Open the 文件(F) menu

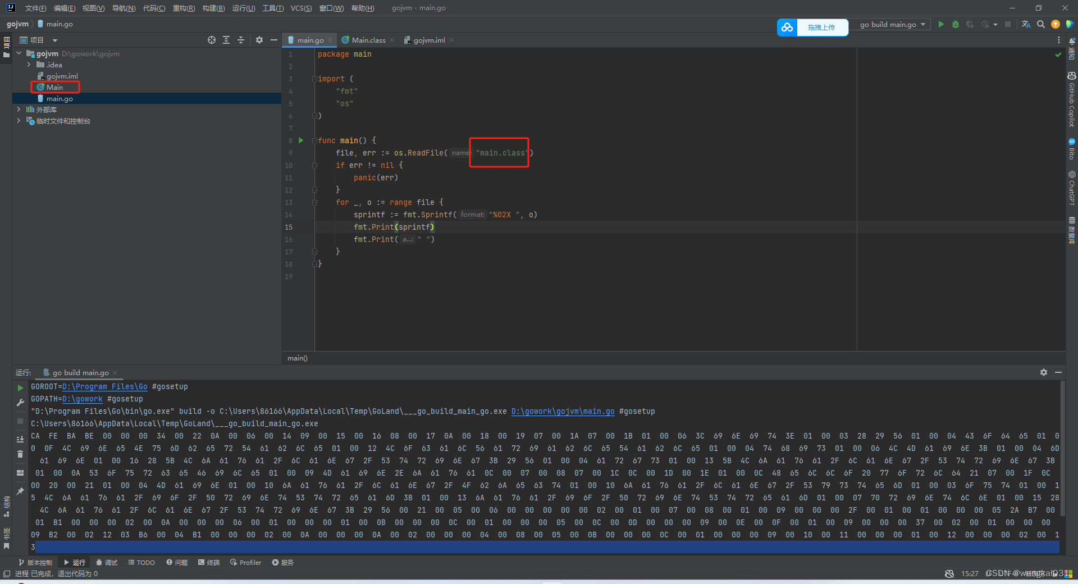click(x=35, y=8)
